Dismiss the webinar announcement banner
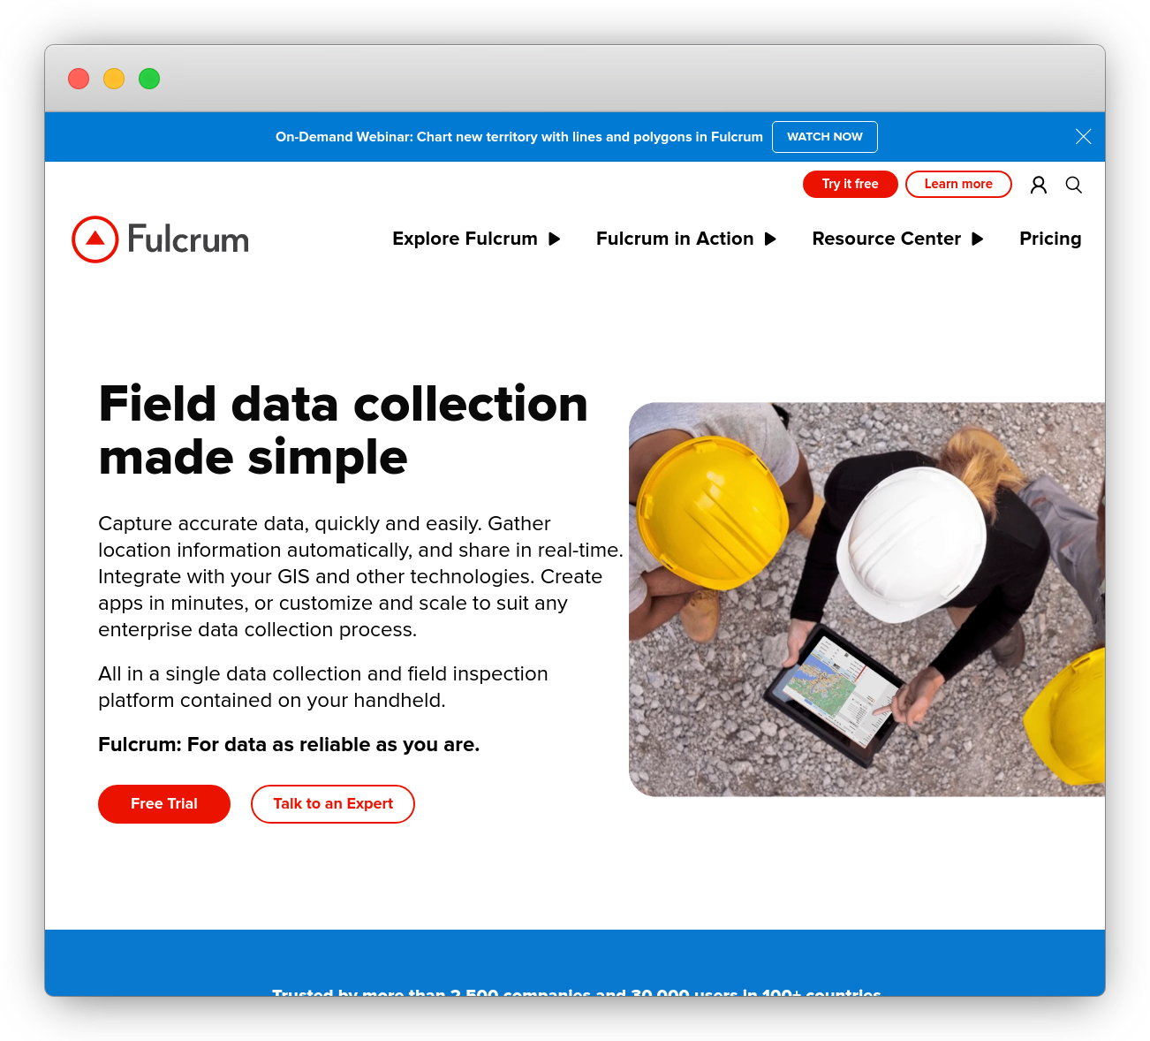This screenshot has width=1150, height=1041. click(x=1083, y=136)
